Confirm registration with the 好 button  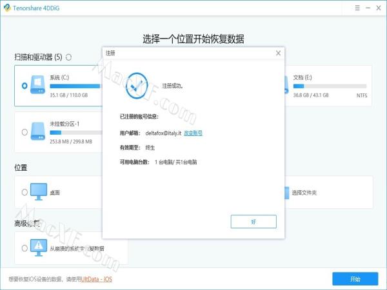[253, 221]
